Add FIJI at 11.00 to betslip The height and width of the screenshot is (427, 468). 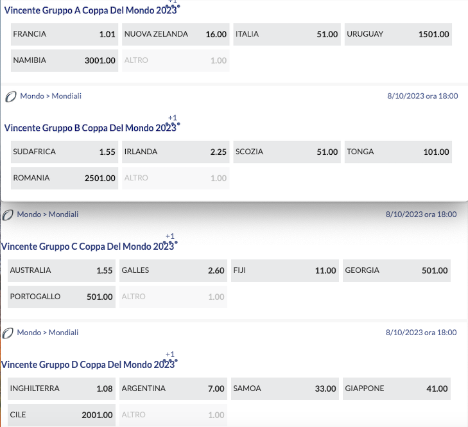284,270
